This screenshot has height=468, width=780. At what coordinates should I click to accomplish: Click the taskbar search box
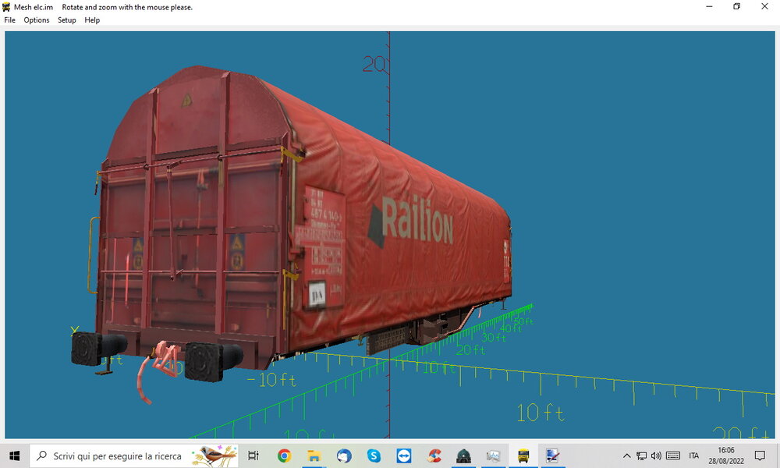[134, 456]
